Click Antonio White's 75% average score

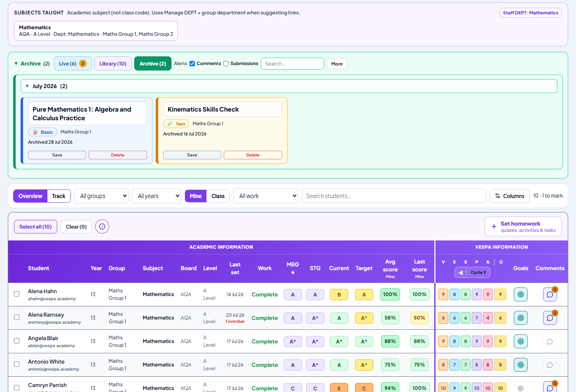coord(390,365)
